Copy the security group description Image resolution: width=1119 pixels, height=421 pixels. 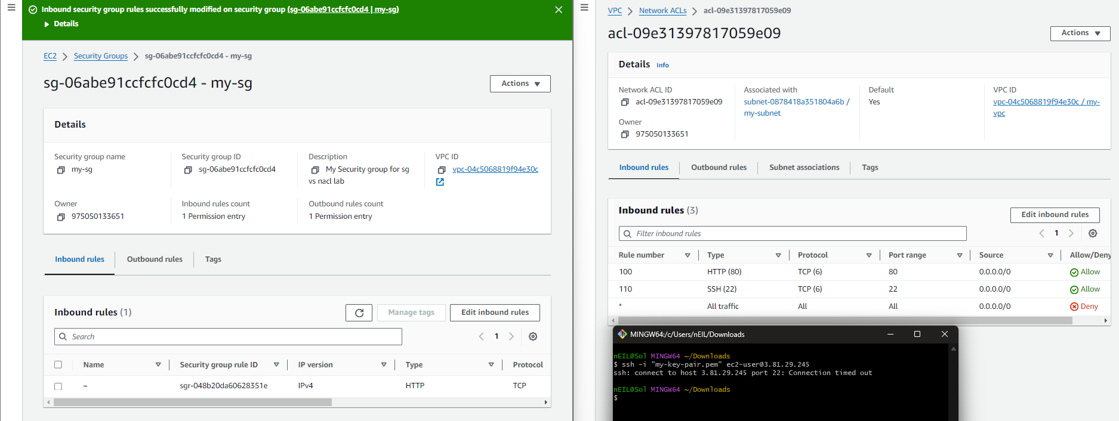[x=315, y=170]
